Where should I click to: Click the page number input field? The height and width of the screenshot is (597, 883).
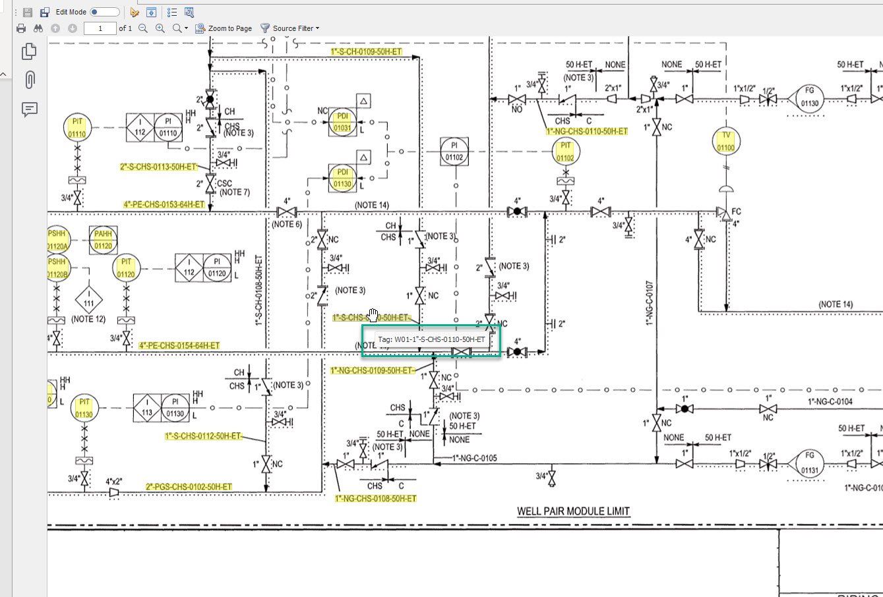click(x=101, y=28)
